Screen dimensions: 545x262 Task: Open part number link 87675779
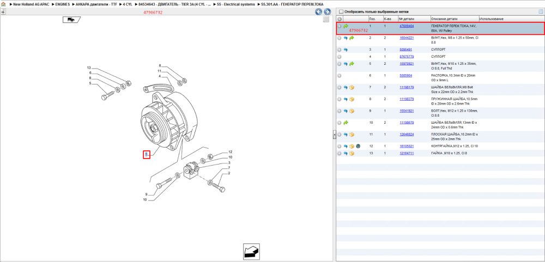coord(407,56)
